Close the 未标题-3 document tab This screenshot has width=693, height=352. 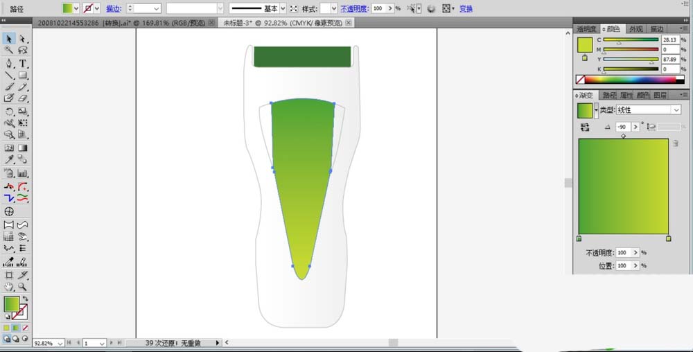coord(349,23)
